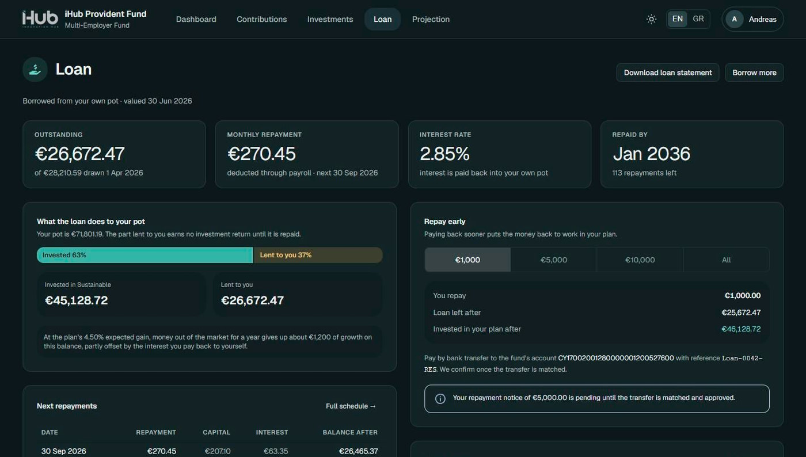Open the Dashboard tab
The width and height of the screenshot is (806, 457).
click(196, 19)
